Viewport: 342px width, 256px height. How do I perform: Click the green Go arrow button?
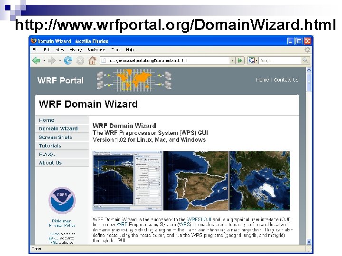pos(240,60)
